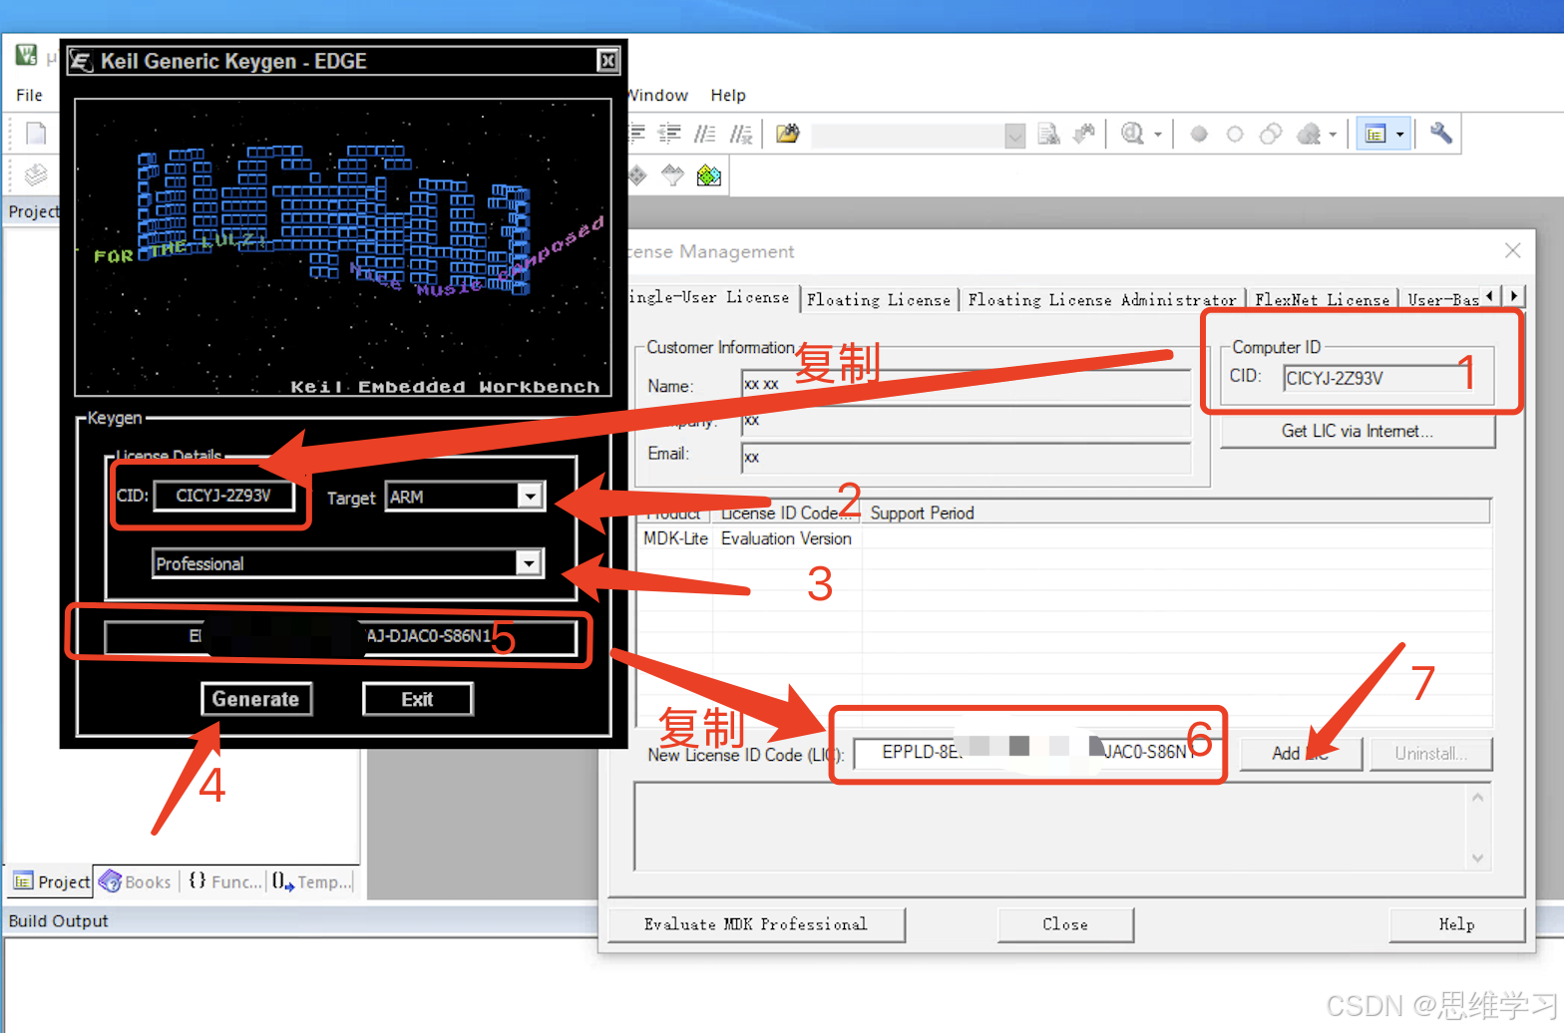The height and width of the screenshot is (1033, 1564).
Task: Uncomment selection using the toolbar icon
Action: [741, 134]
